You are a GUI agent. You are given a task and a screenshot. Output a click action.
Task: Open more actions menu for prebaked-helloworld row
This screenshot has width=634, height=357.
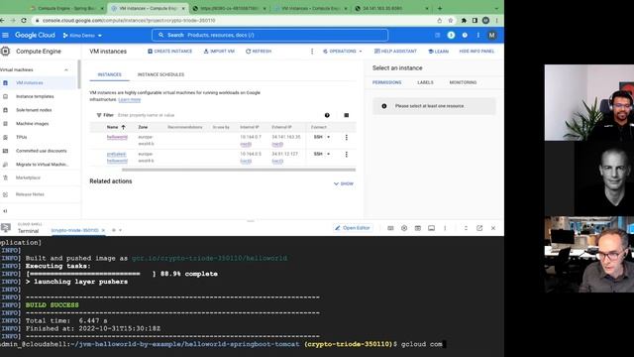point(346,155)
